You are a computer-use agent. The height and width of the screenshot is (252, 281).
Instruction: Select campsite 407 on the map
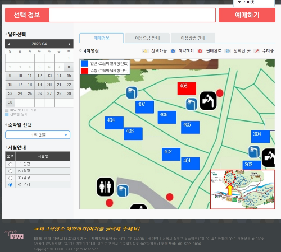click(144, 107)
